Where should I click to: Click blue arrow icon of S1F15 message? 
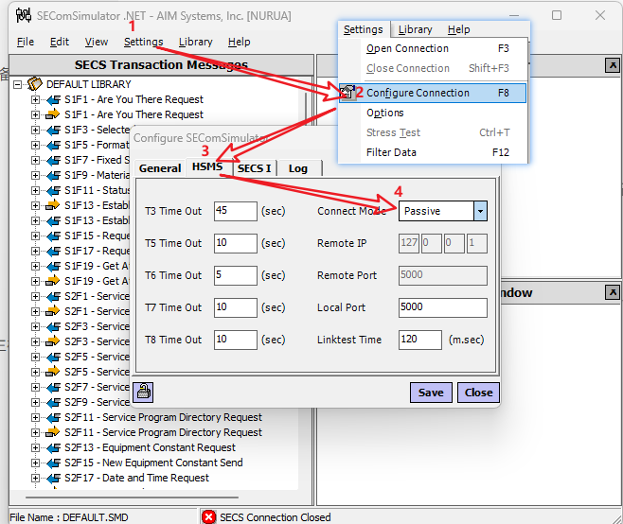53,236
